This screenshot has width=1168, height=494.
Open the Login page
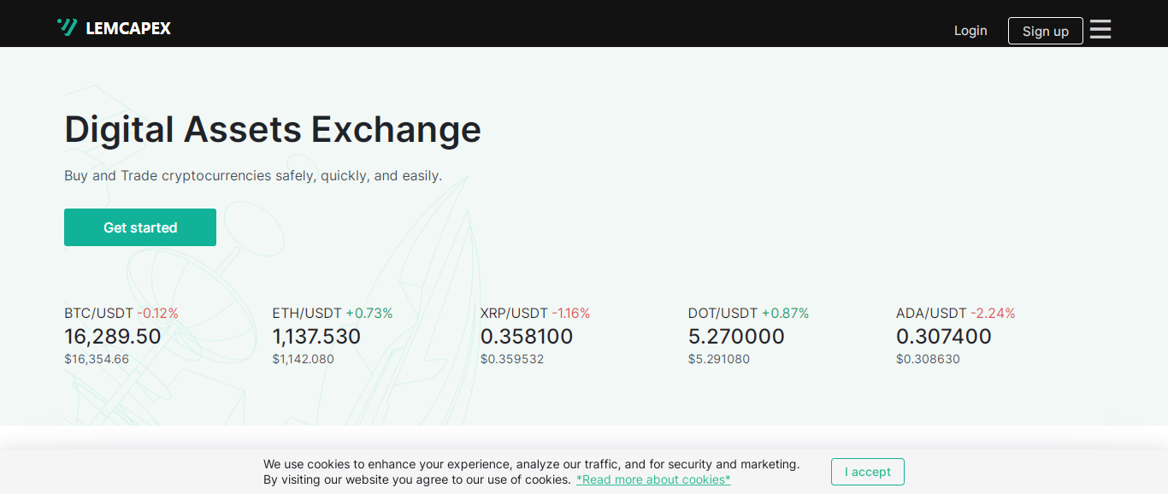click(970, 31)
